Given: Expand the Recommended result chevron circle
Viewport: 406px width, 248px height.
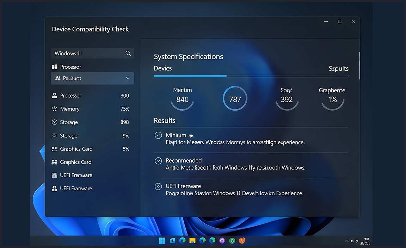Looking at the screenshot, I should [158, 161].
